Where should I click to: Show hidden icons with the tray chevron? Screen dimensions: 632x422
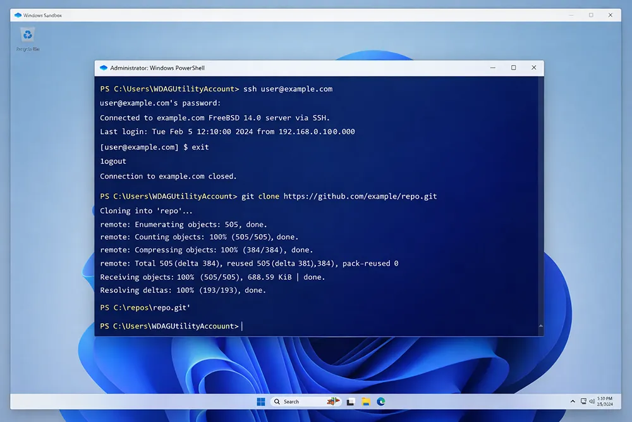coord(572,401)
